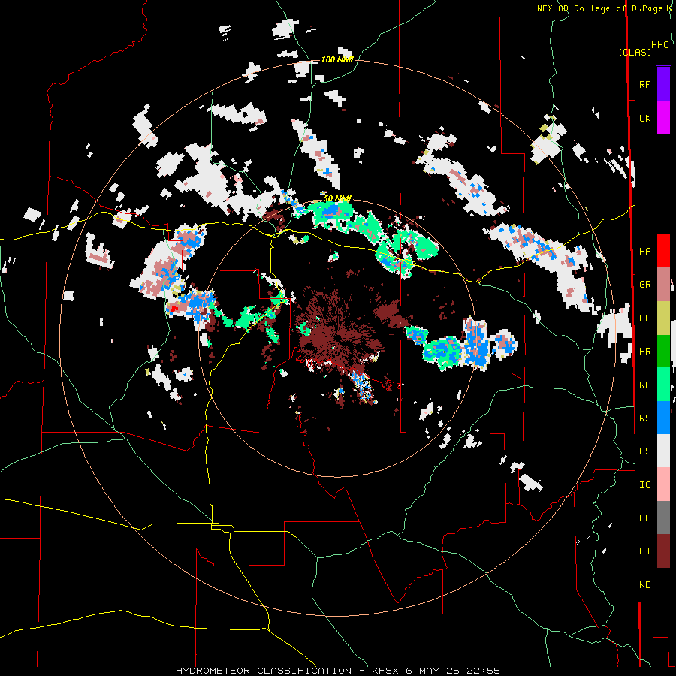Image resolution: width=676 pixels, height=676 pixels.
Task: Click the HA legend label
Action: tap(644, 251)
